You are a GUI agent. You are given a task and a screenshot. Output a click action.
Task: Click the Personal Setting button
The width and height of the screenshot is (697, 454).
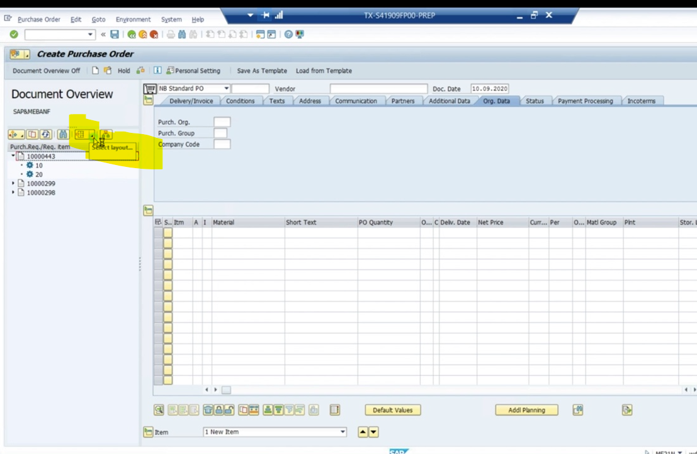193,71
